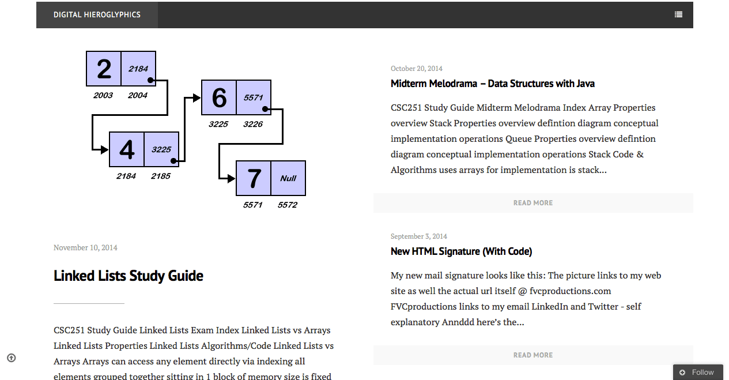The width and height of the screenshot is (729, 380).
Task: Click the plus icon beside Follow
Action: tap(682, 373)
